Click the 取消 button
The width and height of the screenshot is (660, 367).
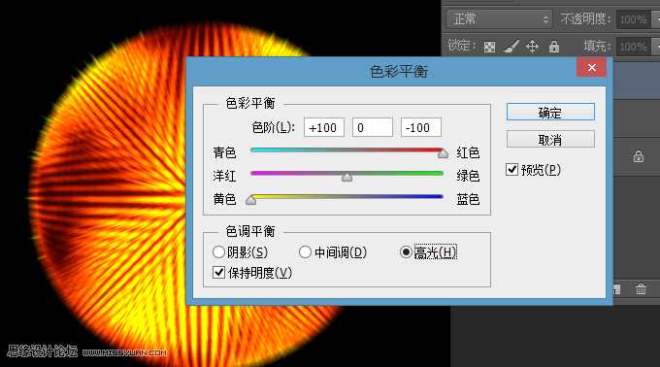[x=550, y=139]
